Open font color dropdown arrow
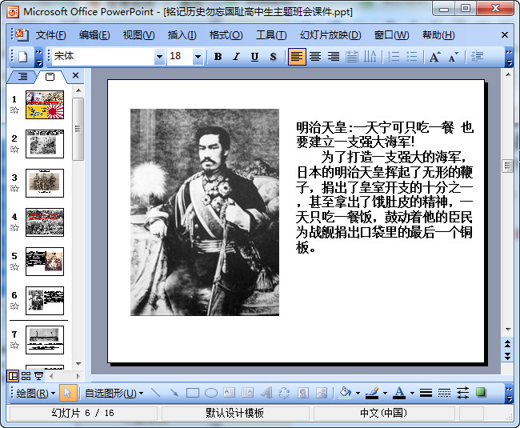The image size is (520, 428). pos(412,393)
